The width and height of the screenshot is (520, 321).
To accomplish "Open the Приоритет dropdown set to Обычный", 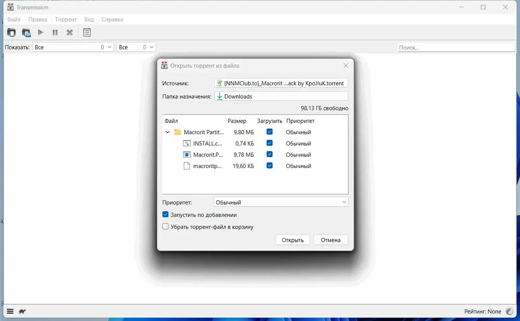I will pos(281,202).
